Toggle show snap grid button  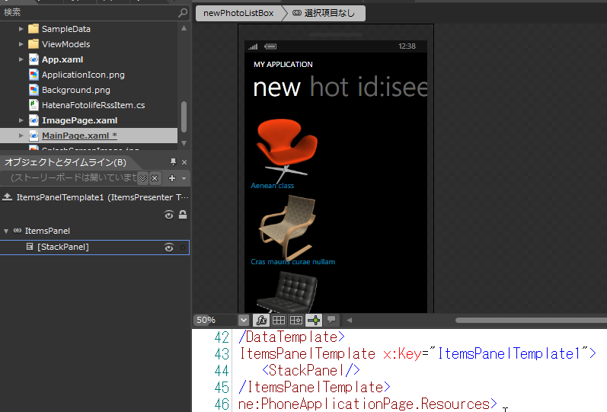[x=279, y=320]
